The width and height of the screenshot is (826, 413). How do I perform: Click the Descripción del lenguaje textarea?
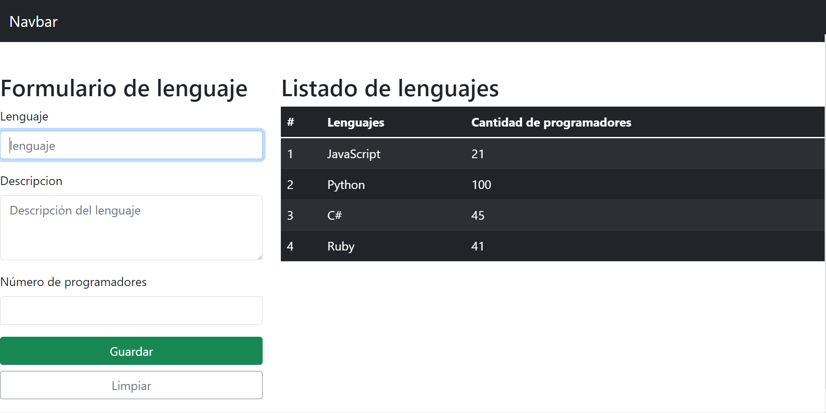131,228
